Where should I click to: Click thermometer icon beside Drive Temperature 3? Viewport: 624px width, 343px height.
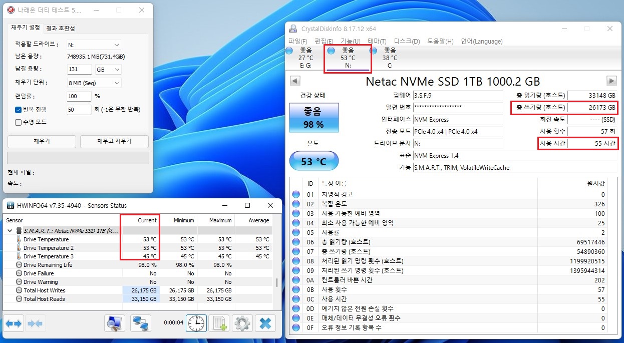click(19, 256)
